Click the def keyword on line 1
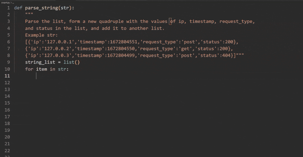303x157 pixels. pos(18,7)
